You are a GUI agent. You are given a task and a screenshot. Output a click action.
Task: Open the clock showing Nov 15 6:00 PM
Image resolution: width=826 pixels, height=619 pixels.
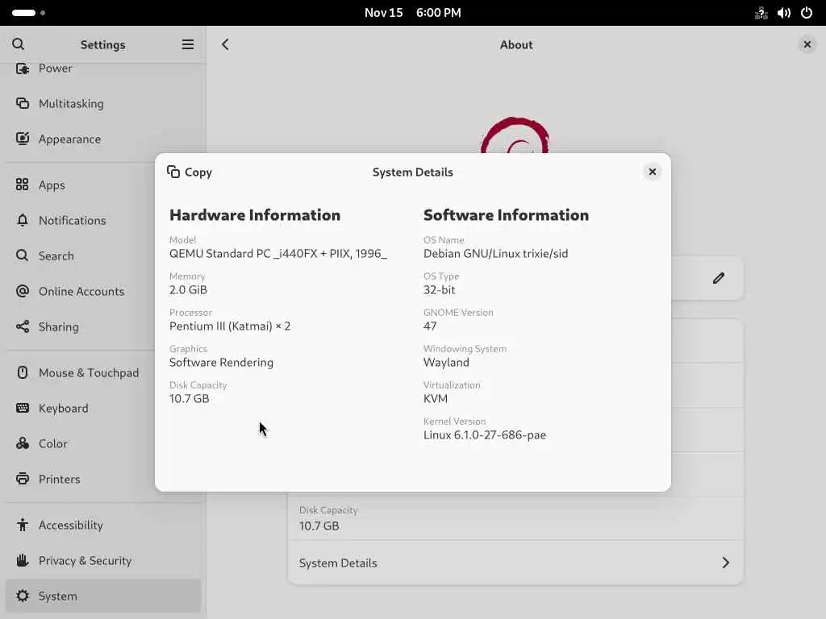tap(412, 13)
